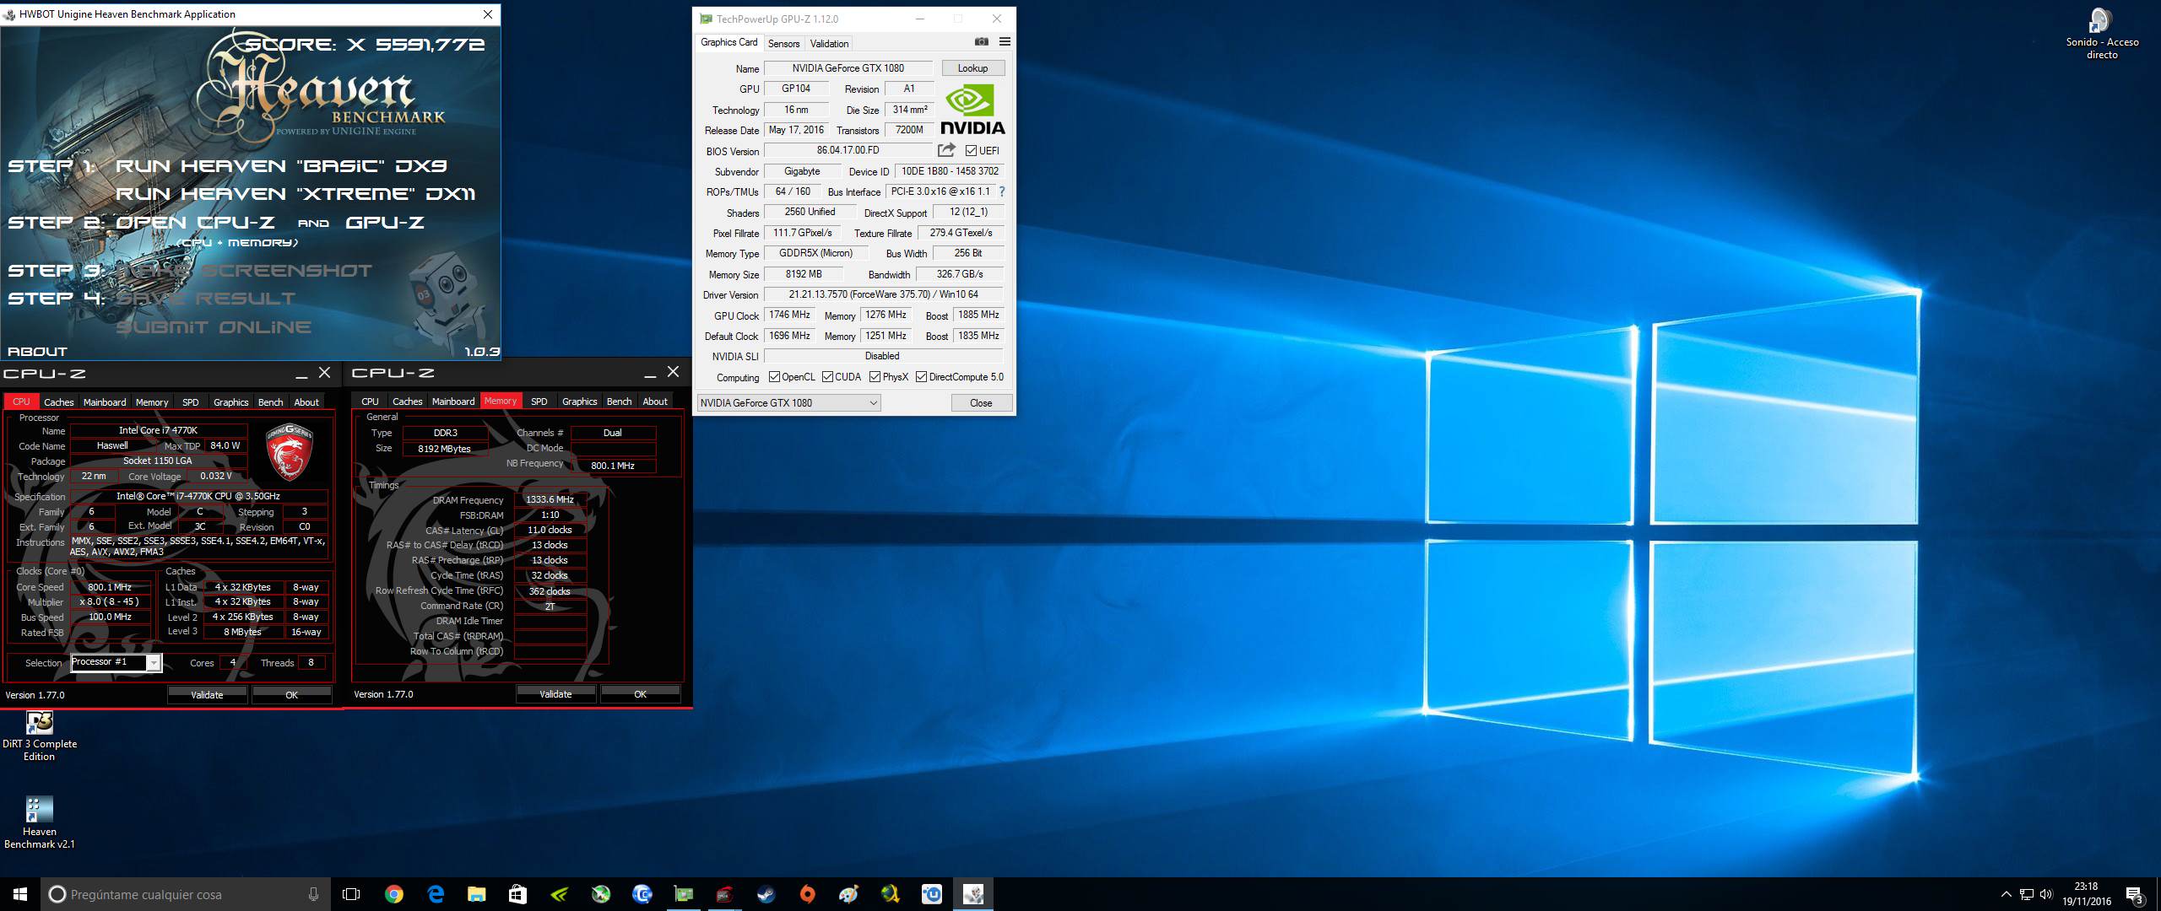2161x911 pixels.
Task: Open the taskbar clock and date
Action: [x=2086, y=894]
